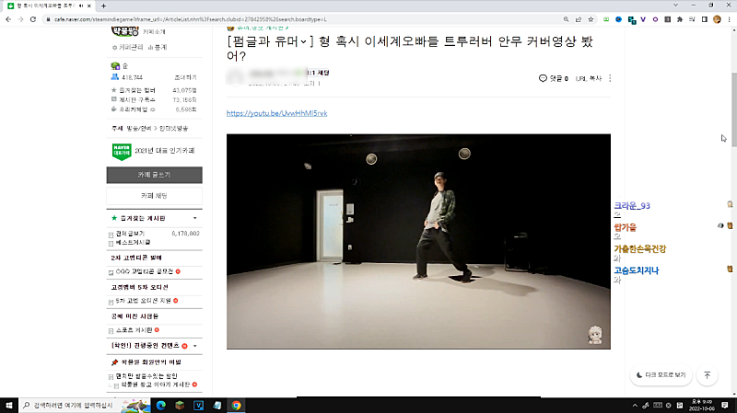Open 전체글보기 all posts board
This screenshot has height=413, width=737.
click(x=130, y=234)
